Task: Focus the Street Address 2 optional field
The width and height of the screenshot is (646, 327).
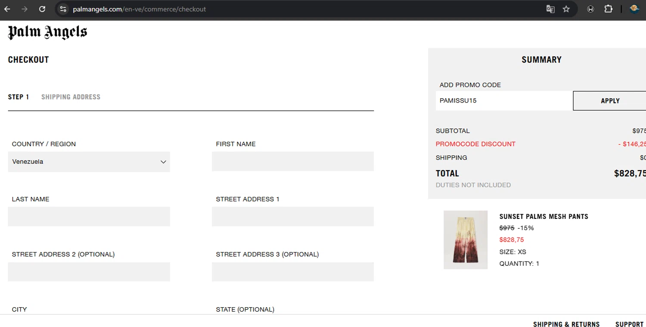Action: coord(89,271)
